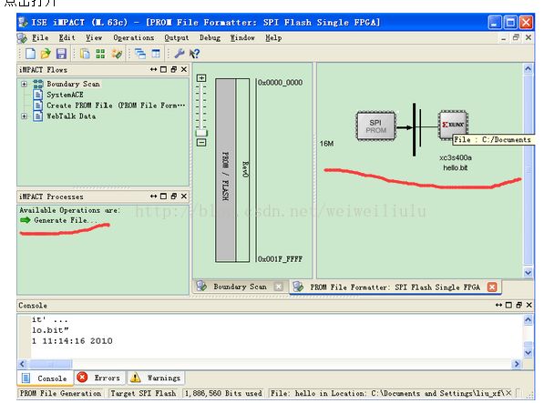Select the Xilinx xc3s400a device icon
This screenshot has width=544, height=403.
coord(453,125)
